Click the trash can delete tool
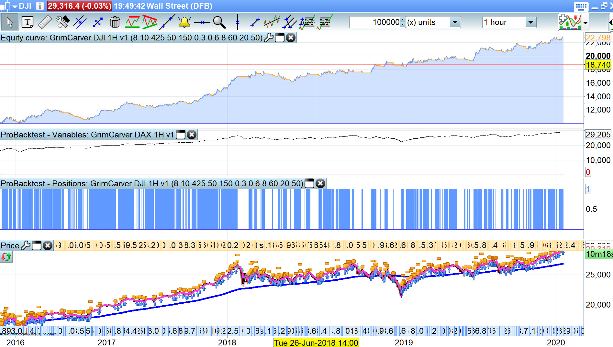Viewport: 613px width, 347px height. pos(115,22)
